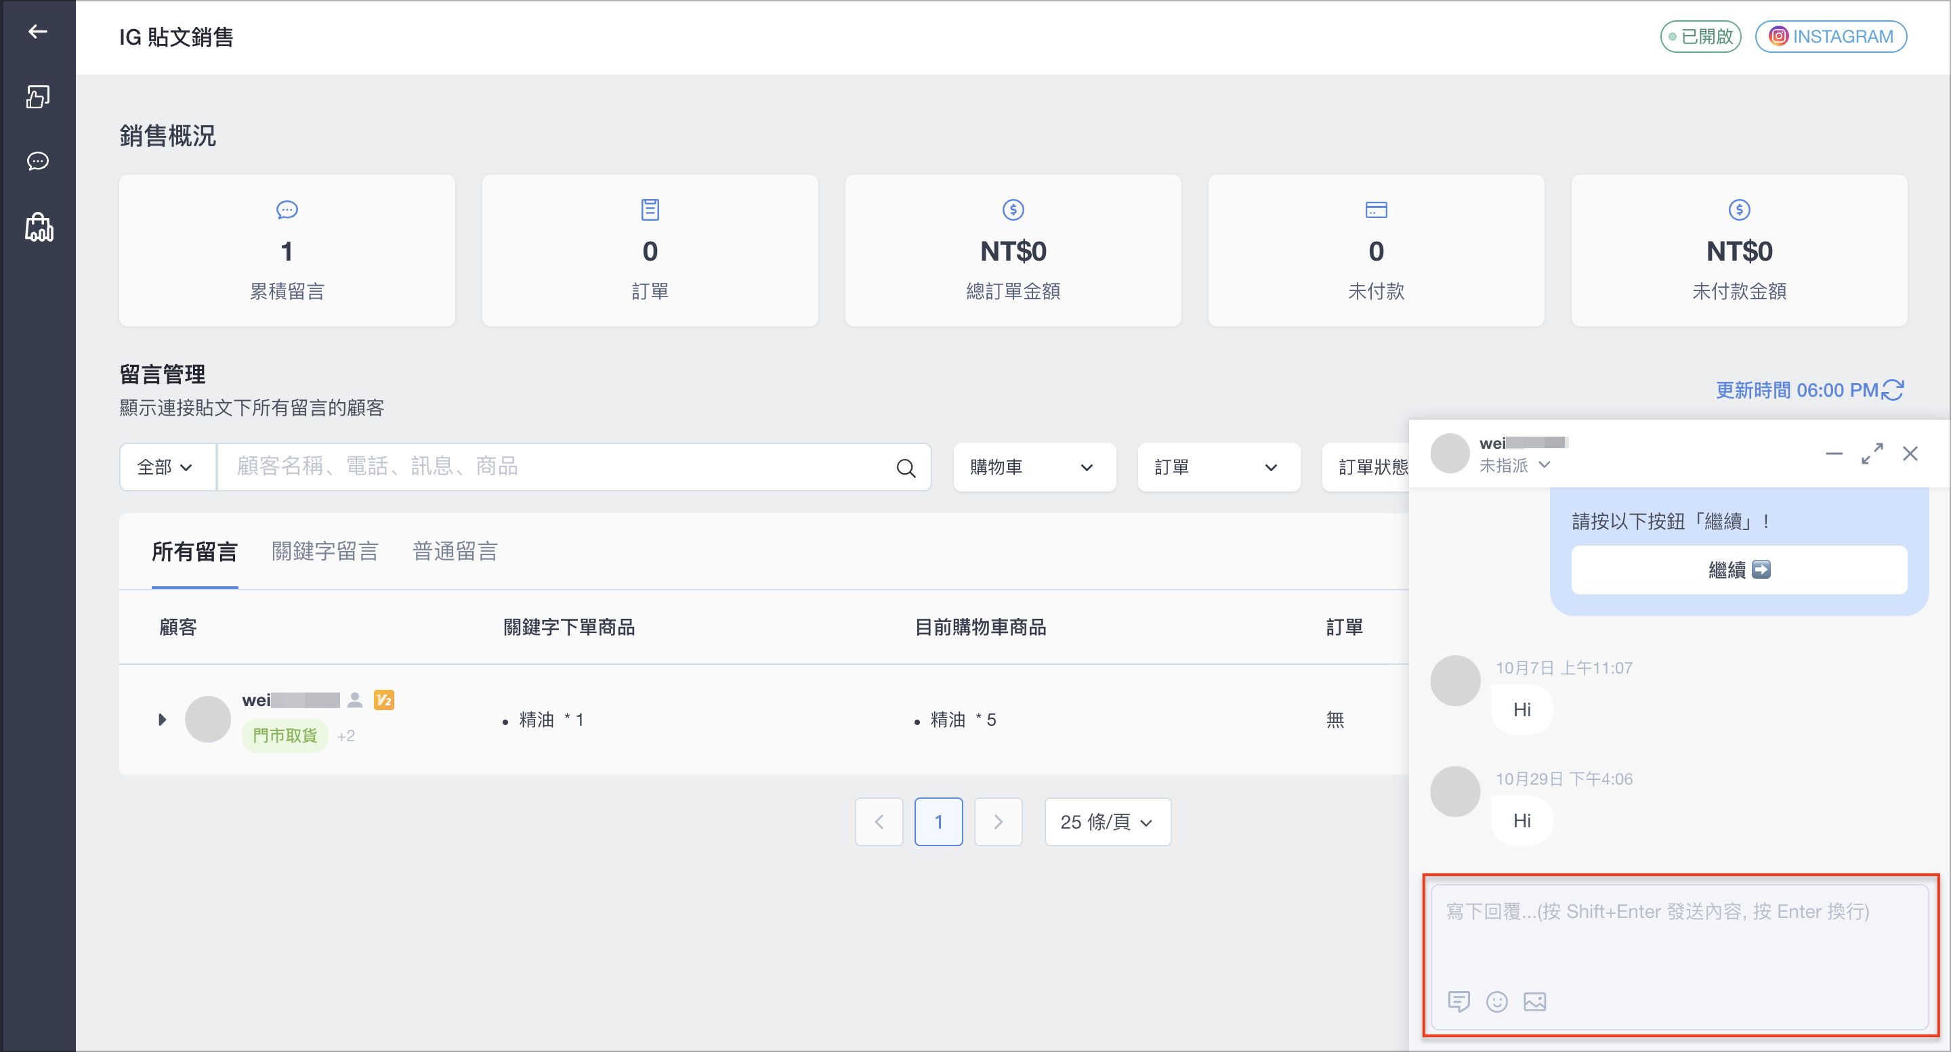Click the 10月7日 Hi message bubble
The width and height of the screenshot is (1951, 1052).
click(x=1522, y=710)
